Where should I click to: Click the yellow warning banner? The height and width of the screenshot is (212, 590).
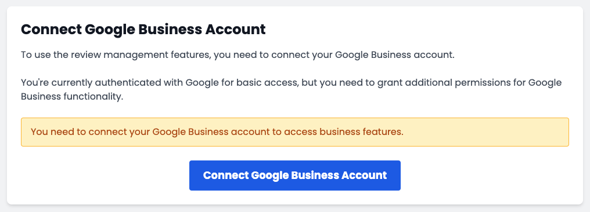coord(295,132)
